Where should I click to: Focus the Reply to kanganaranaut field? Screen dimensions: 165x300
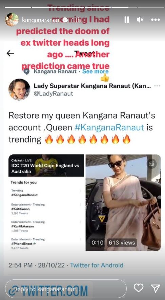66,288
